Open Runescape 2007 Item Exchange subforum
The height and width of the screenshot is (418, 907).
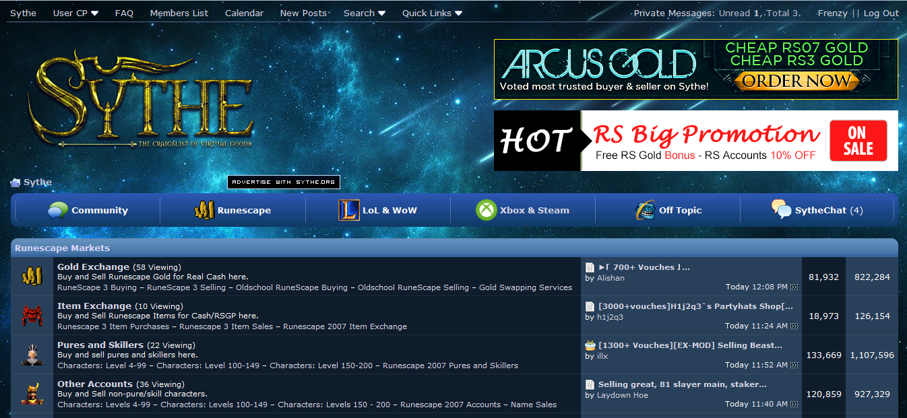pos(345,326)
